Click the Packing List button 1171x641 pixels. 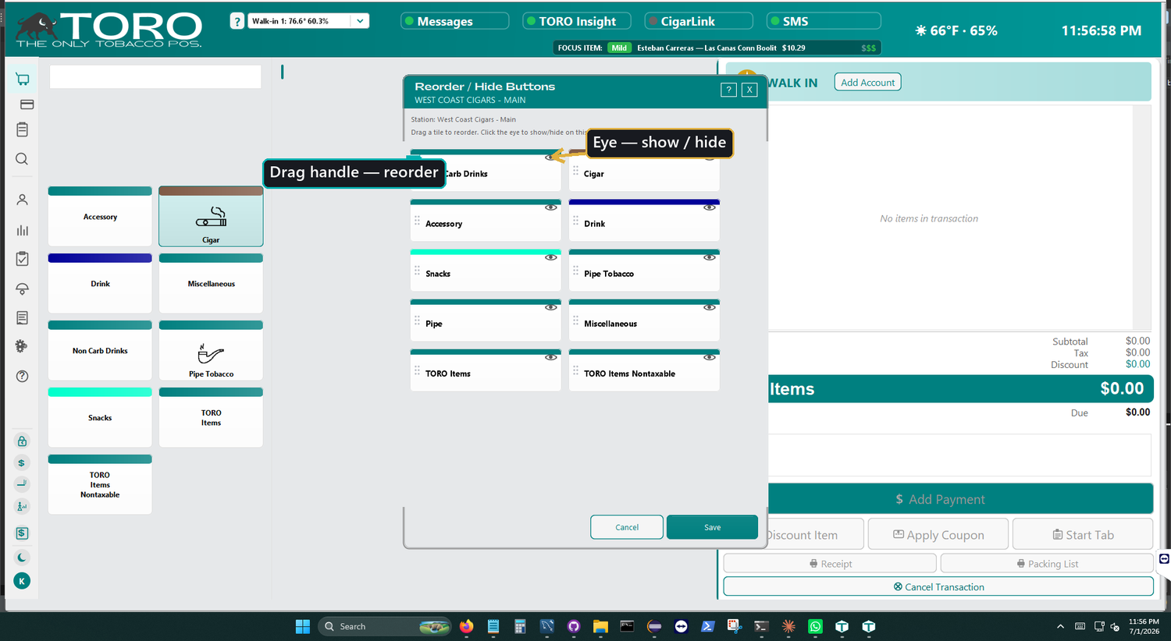click(x=1047, y=563)
